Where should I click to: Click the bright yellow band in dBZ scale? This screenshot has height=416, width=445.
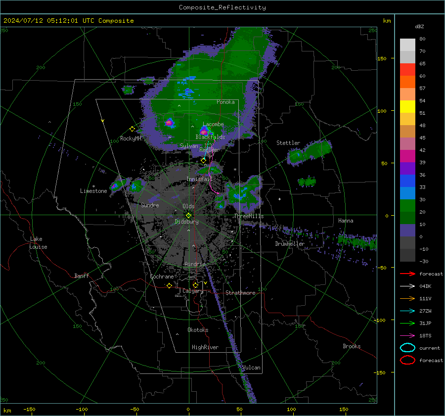(x=407, y=106)
